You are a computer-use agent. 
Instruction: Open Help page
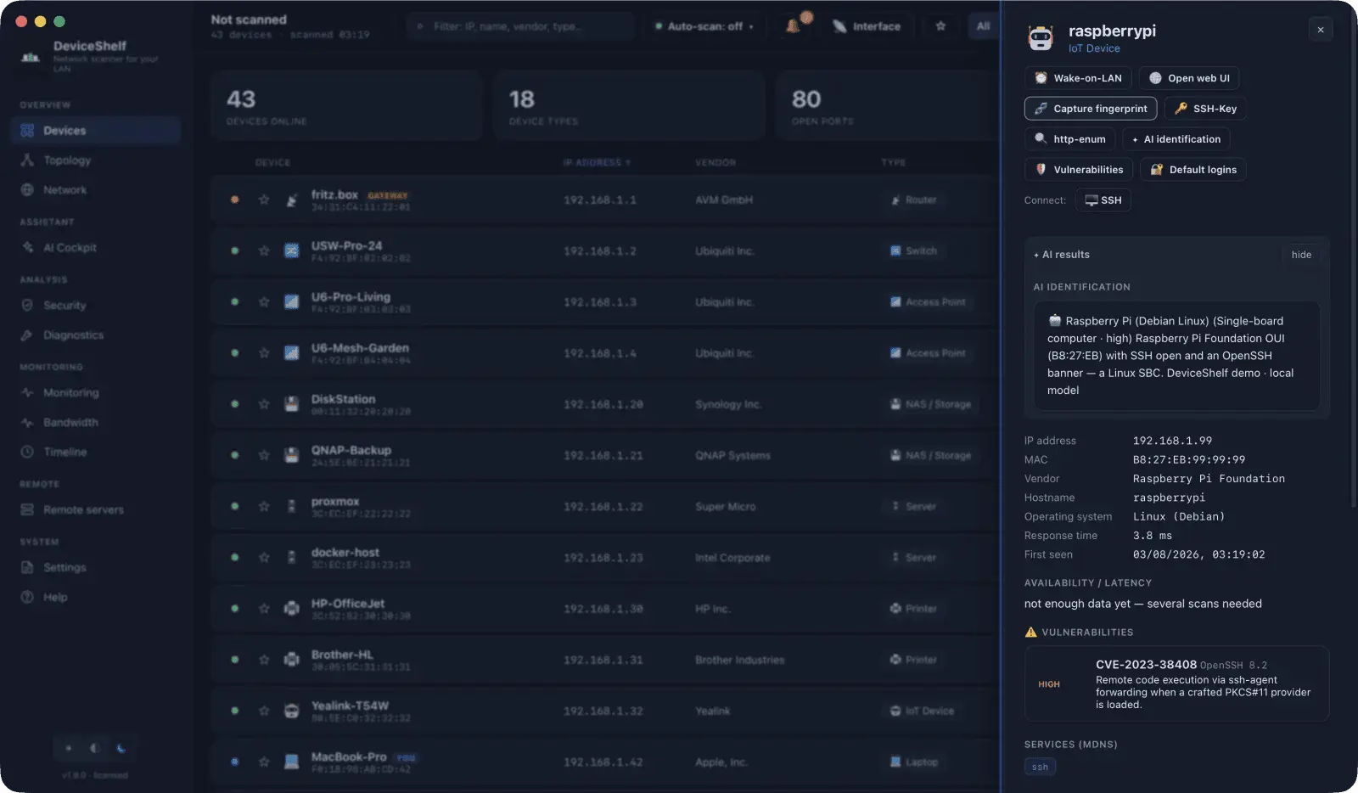[96, 598]
